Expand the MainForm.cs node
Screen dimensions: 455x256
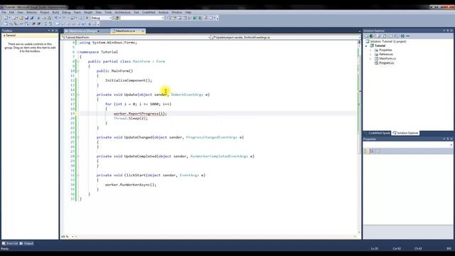(370, 58)
